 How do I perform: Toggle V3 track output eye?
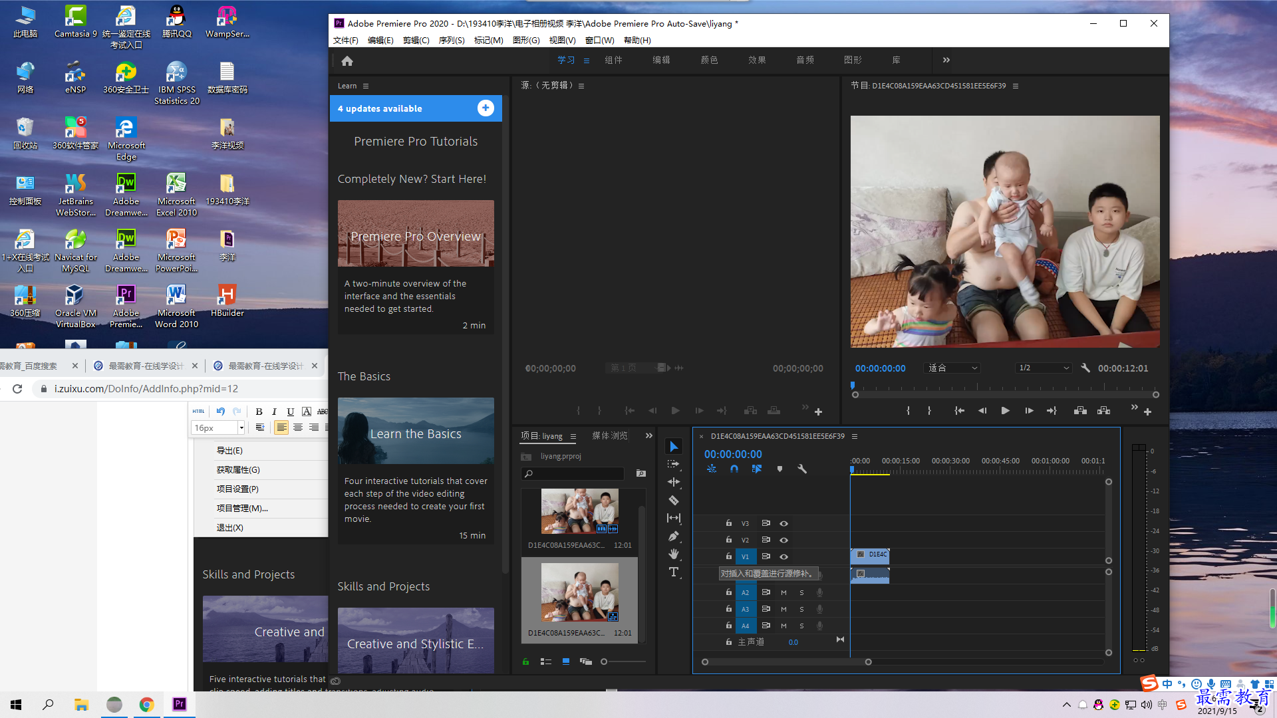pyautogui.click(x=783, y=524)
